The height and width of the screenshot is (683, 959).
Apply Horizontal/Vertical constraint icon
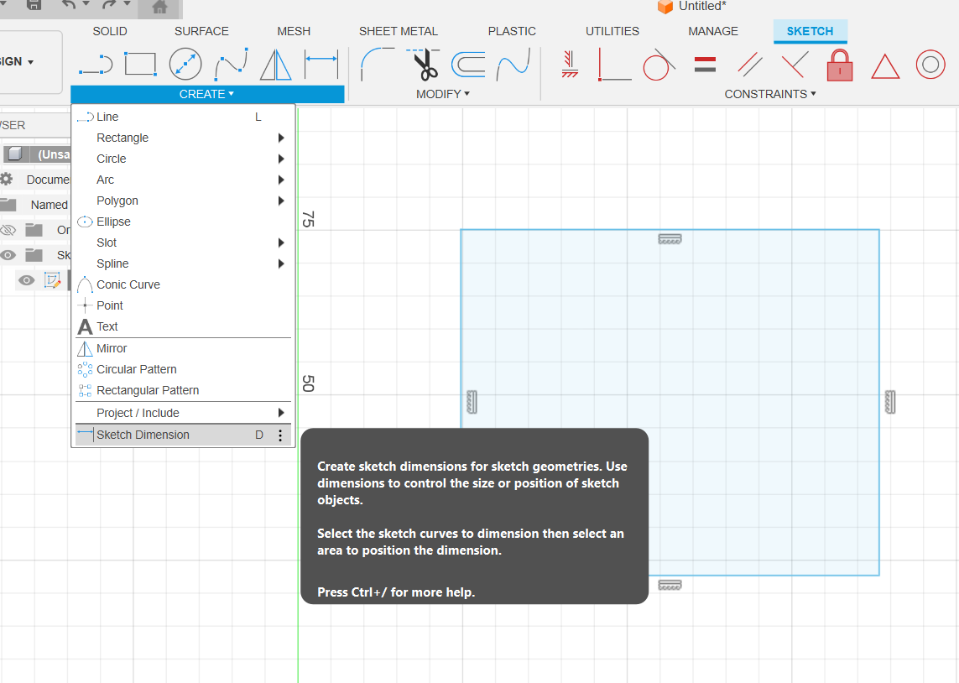pyautogui.click(x=570, y=65)
